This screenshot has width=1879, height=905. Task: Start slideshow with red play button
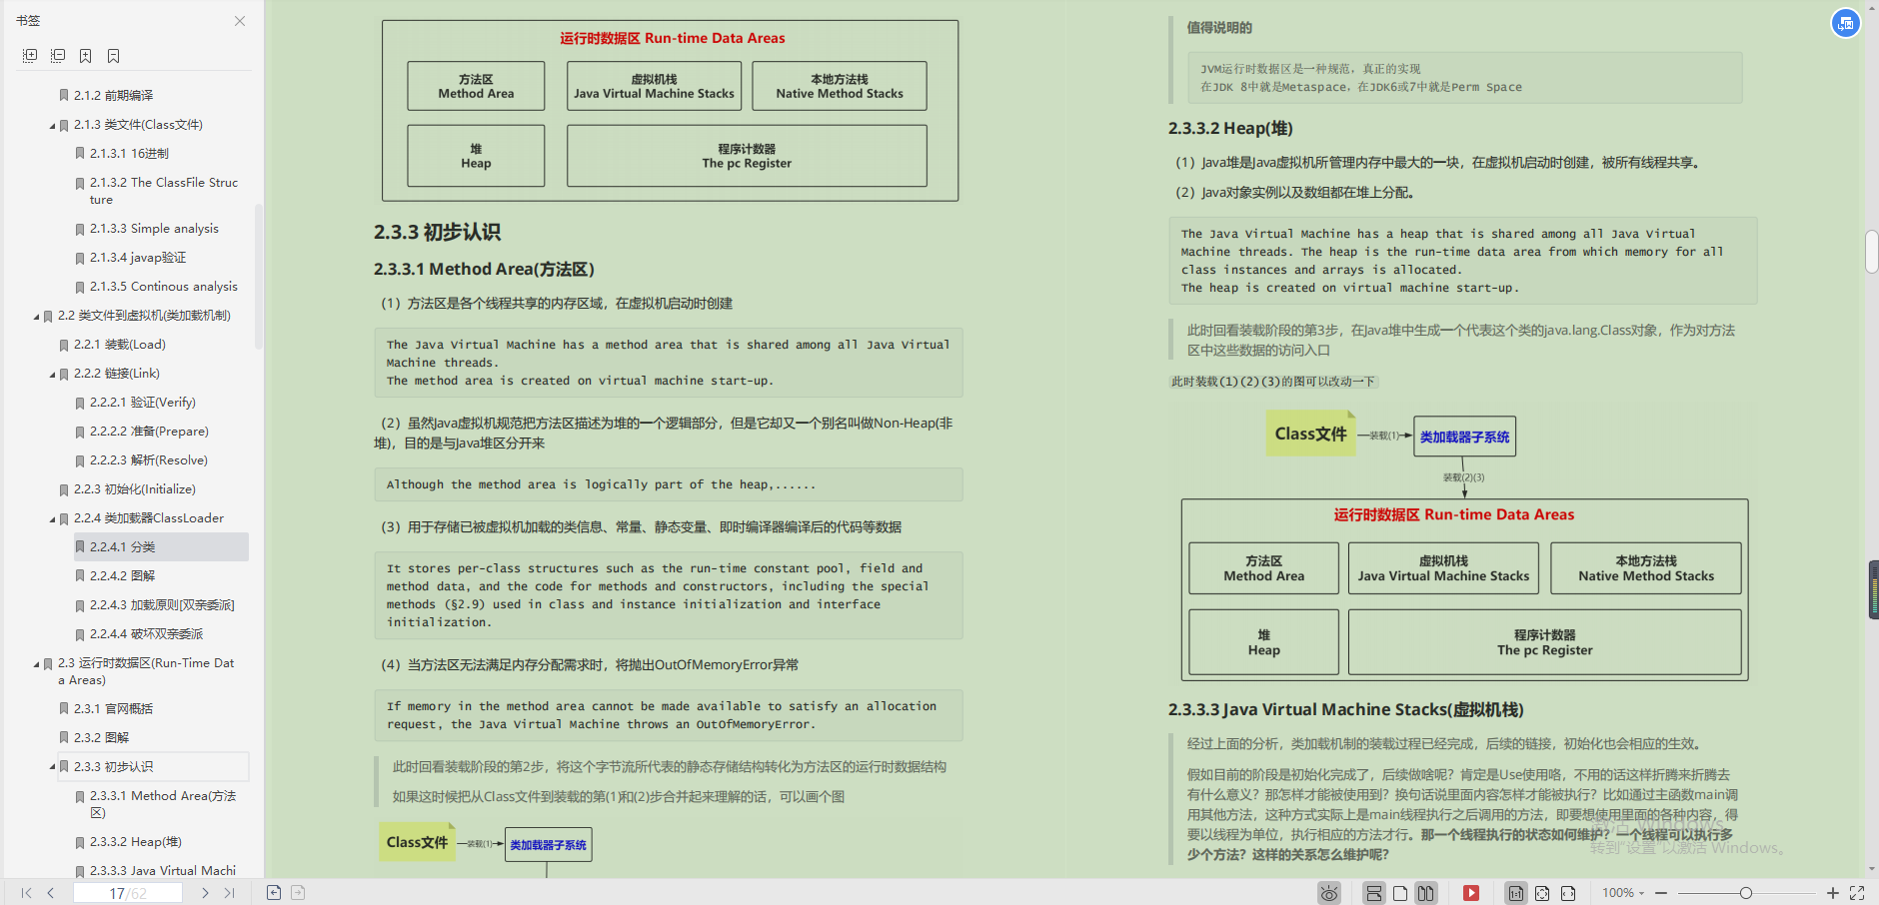tap(1471, 893)
